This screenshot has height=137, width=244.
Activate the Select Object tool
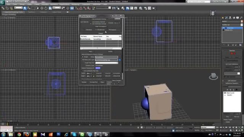point(25,8)
